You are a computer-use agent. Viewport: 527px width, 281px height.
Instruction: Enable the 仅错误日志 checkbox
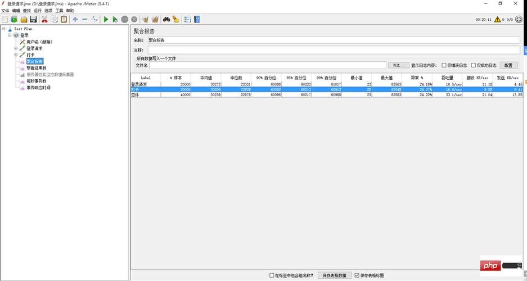[444, 65]
